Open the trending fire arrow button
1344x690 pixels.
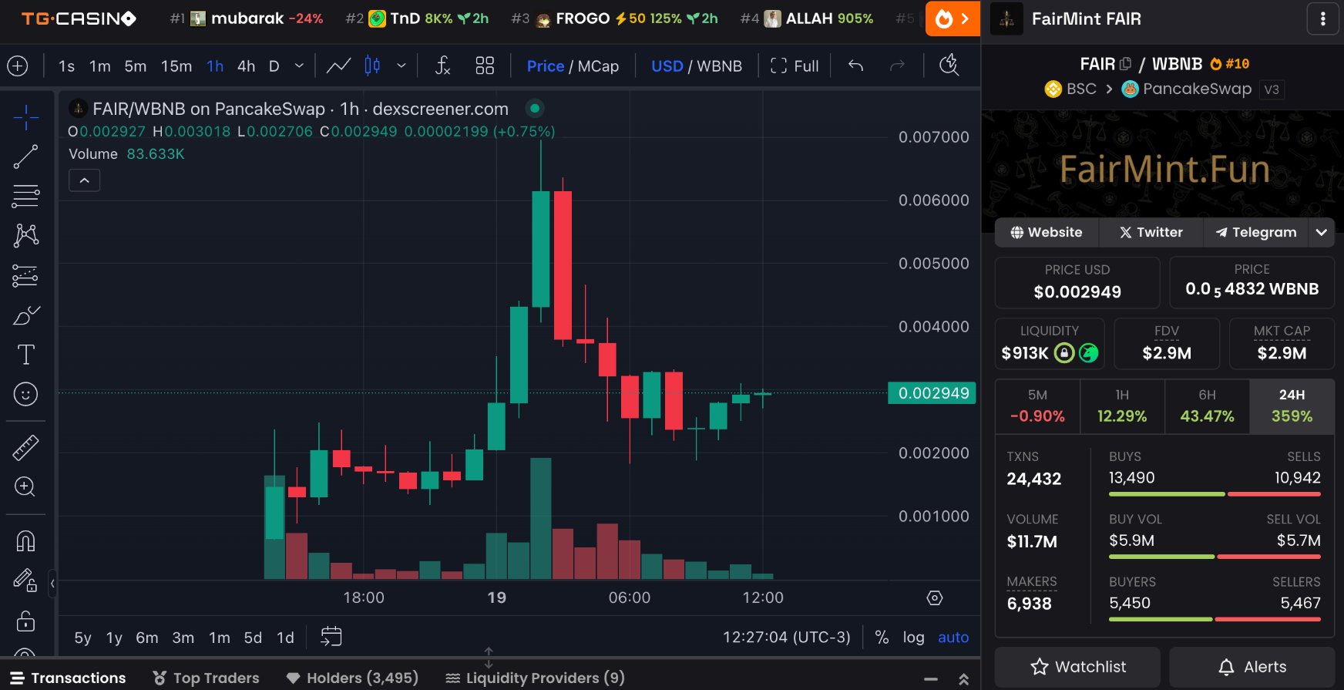click(x=953, y=19)
